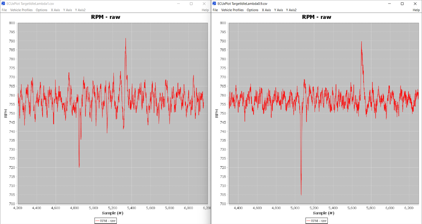
Task: Open Options menu in TargetIdleLambda1 window
Action: [x=42, y=10]
